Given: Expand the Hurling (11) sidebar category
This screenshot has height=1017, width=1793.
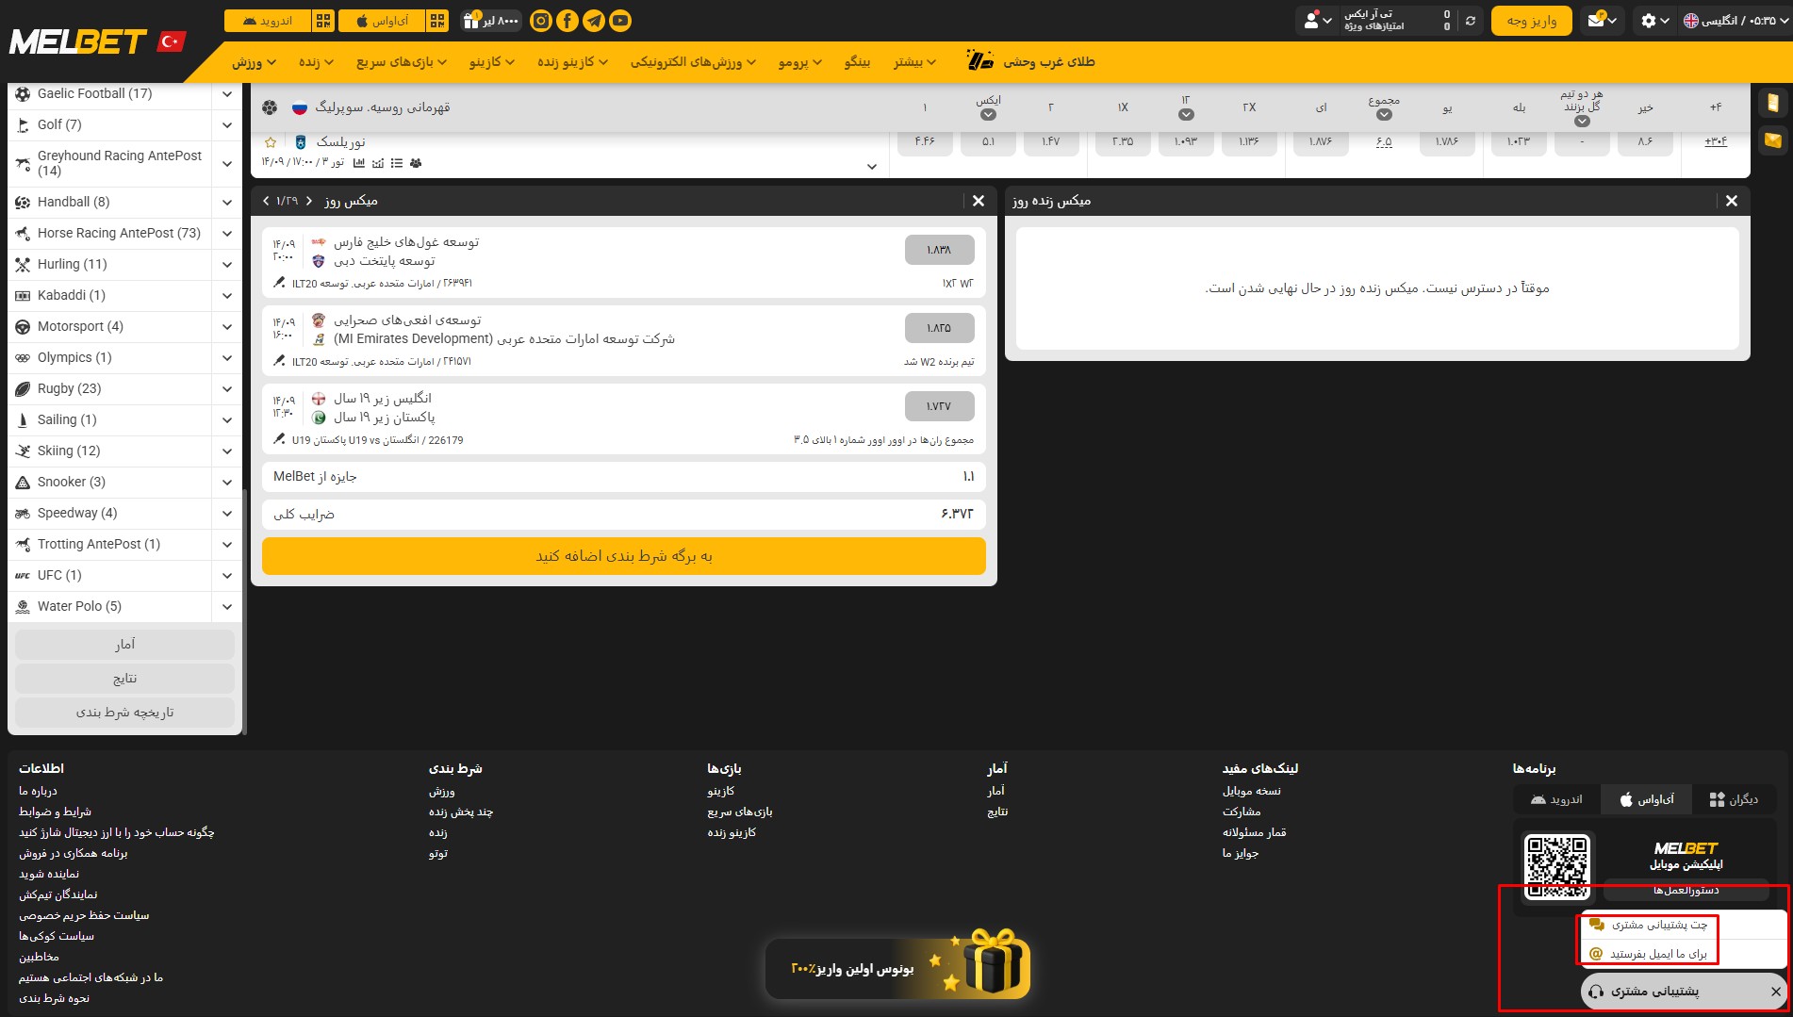Looking at the screenshot, I should [x=227, y=264].
